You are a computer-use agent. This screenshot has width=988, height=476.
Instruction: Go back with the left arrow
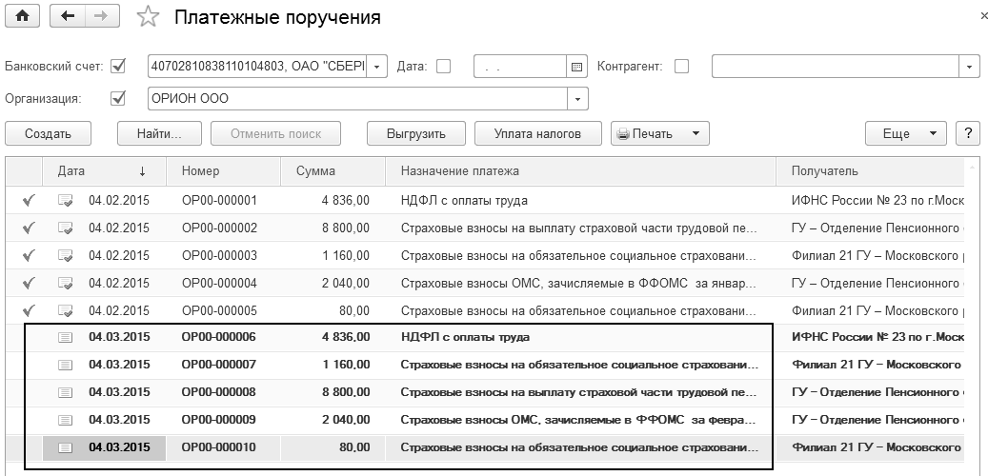66,16
